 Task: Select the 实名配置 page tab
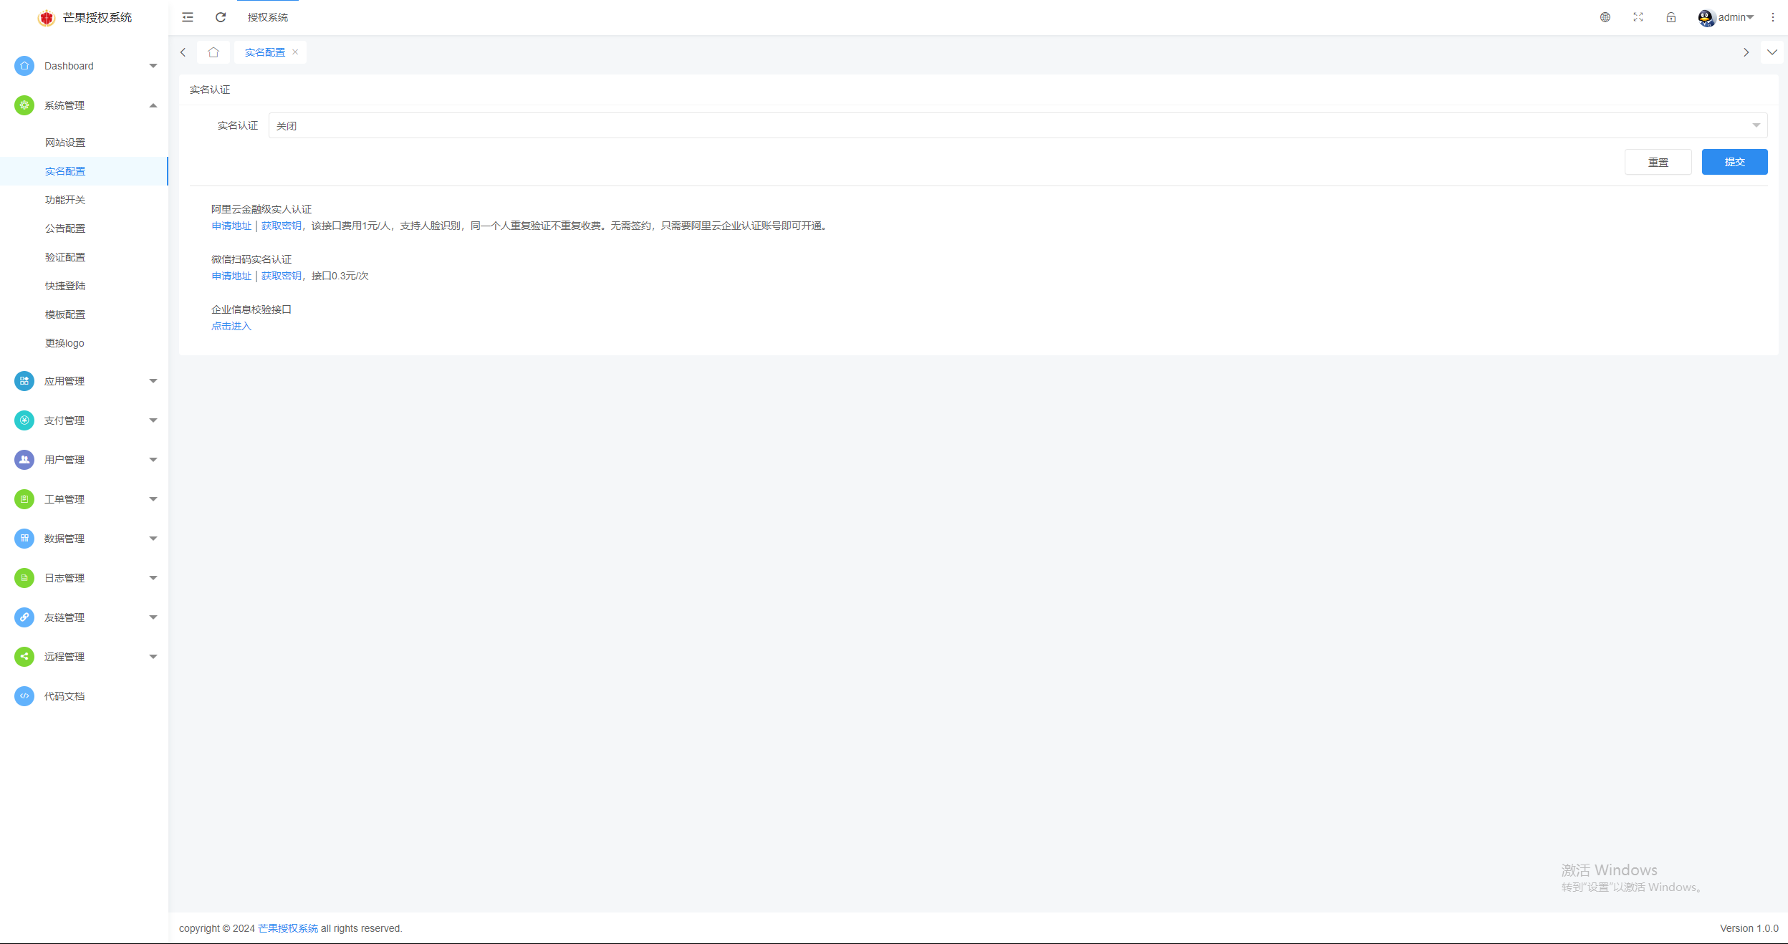[265, 52]
